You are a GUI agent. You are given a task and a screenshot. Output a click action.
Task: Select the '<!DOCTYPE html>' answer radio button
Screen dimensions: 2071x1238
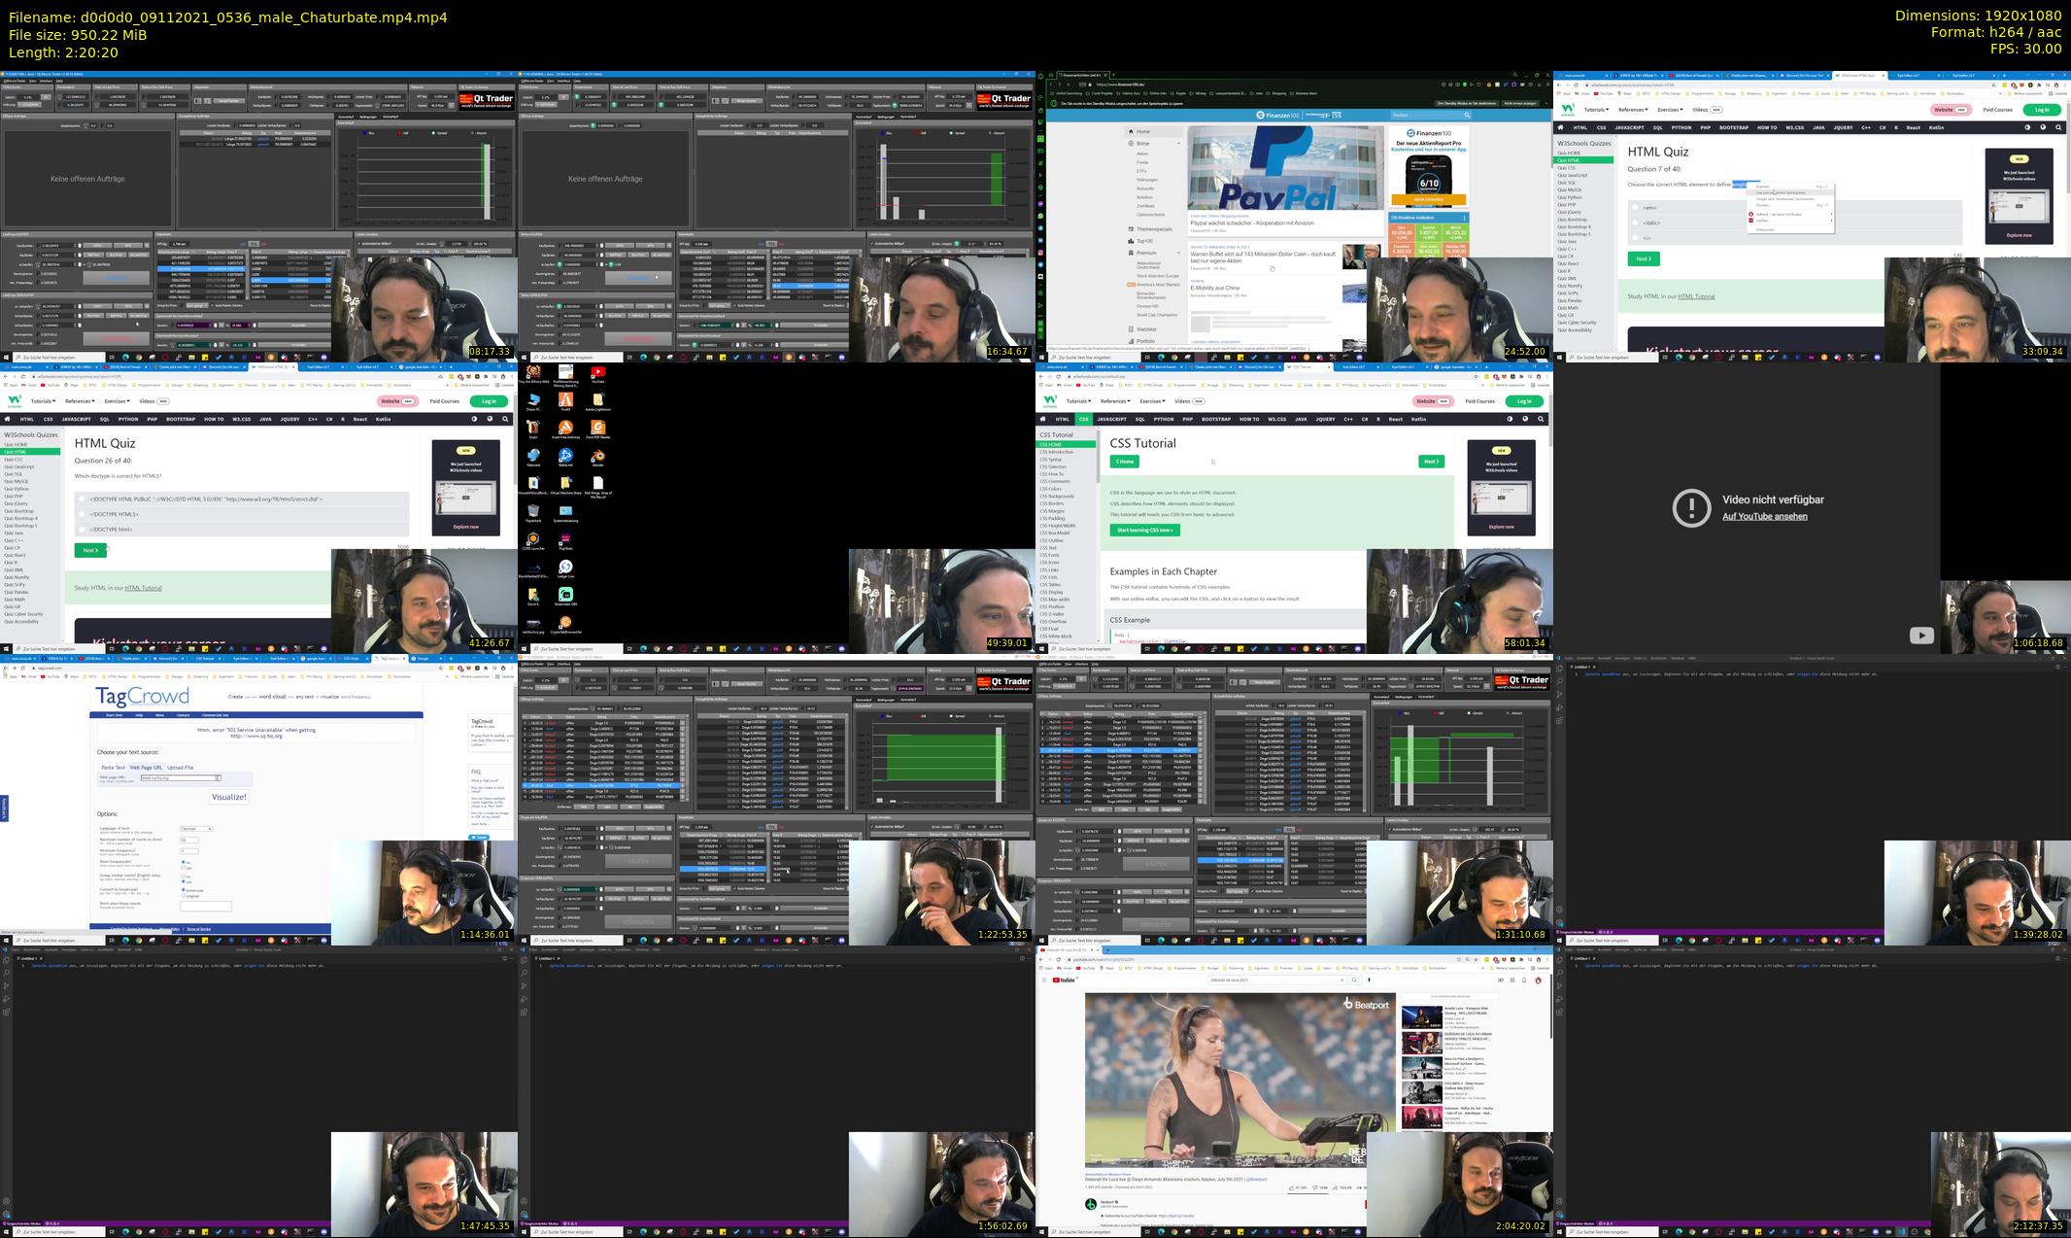pos(83,530)
